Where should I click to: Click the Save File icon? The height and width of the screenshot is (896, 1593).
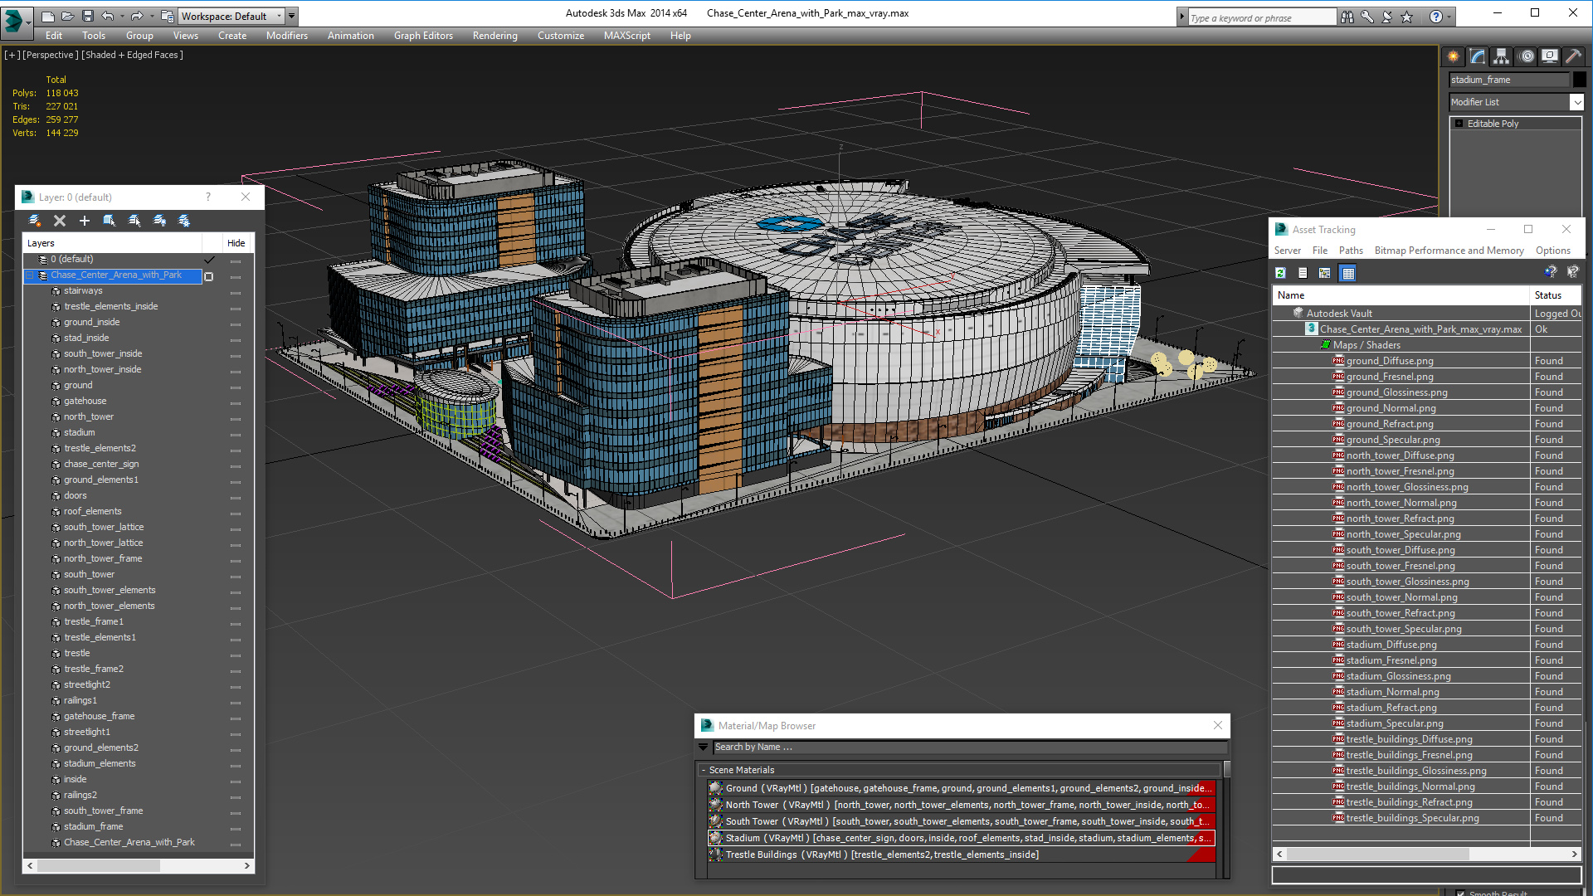[x=87, y=16]
